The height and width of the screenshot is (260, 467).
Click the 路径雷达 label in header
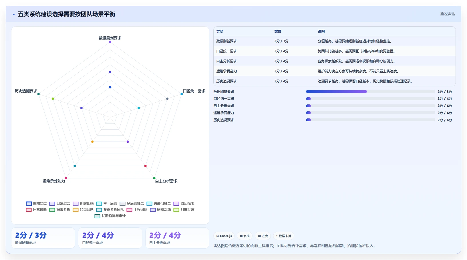pos(448,14)
